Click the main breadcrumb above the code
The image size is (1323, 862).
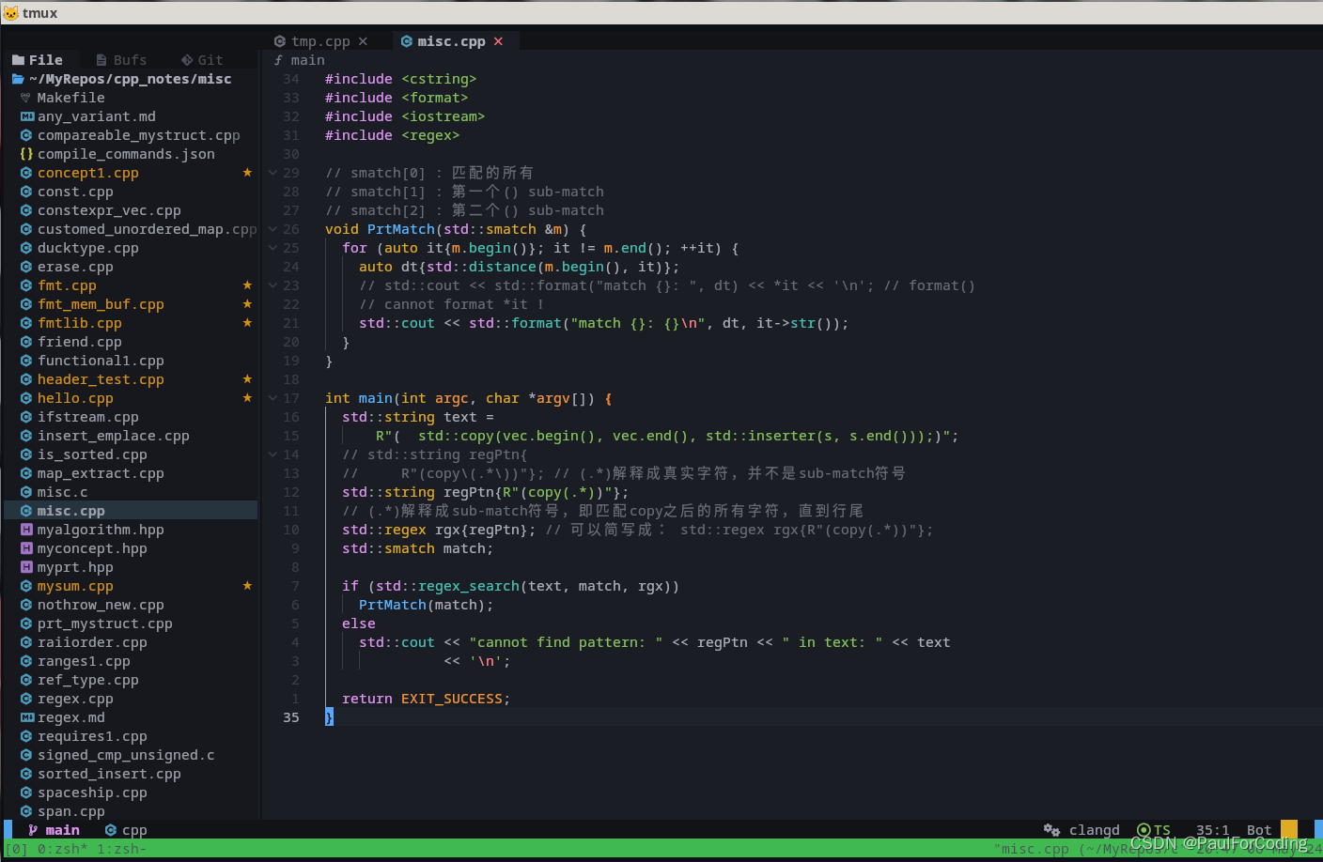pos(307,59)
